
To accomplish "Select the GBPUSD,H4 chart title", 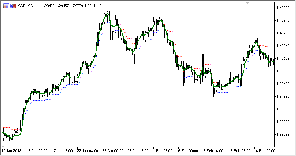I will (29, 6).
